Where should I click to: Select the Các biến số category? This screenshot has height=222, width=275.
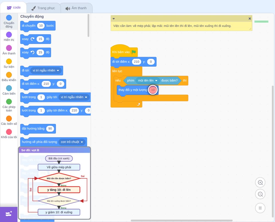click(x=9, y=120)
